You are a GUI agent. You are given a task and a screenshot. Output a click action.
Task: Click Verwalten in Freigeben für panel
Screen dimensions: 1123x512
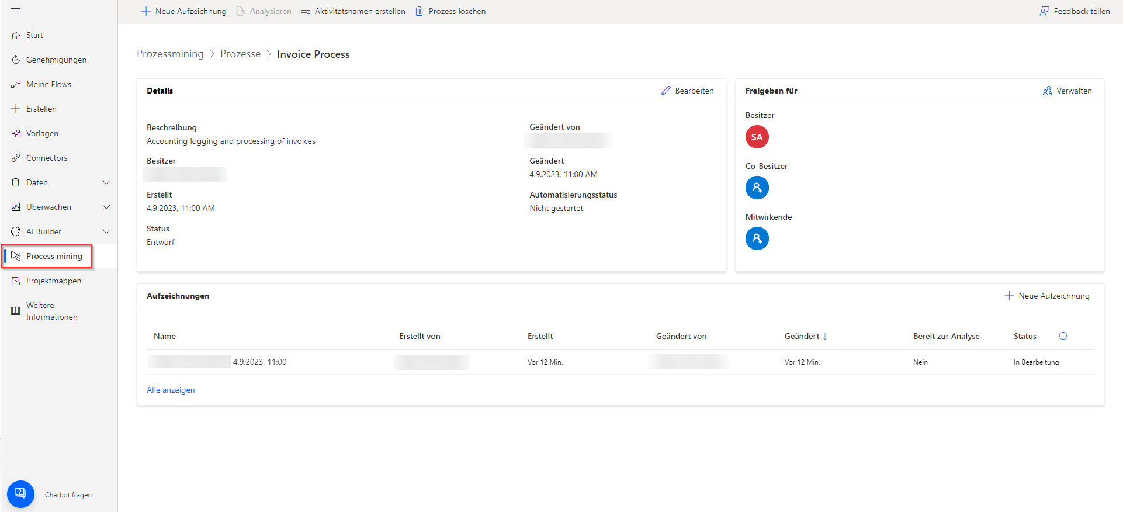1067,91
